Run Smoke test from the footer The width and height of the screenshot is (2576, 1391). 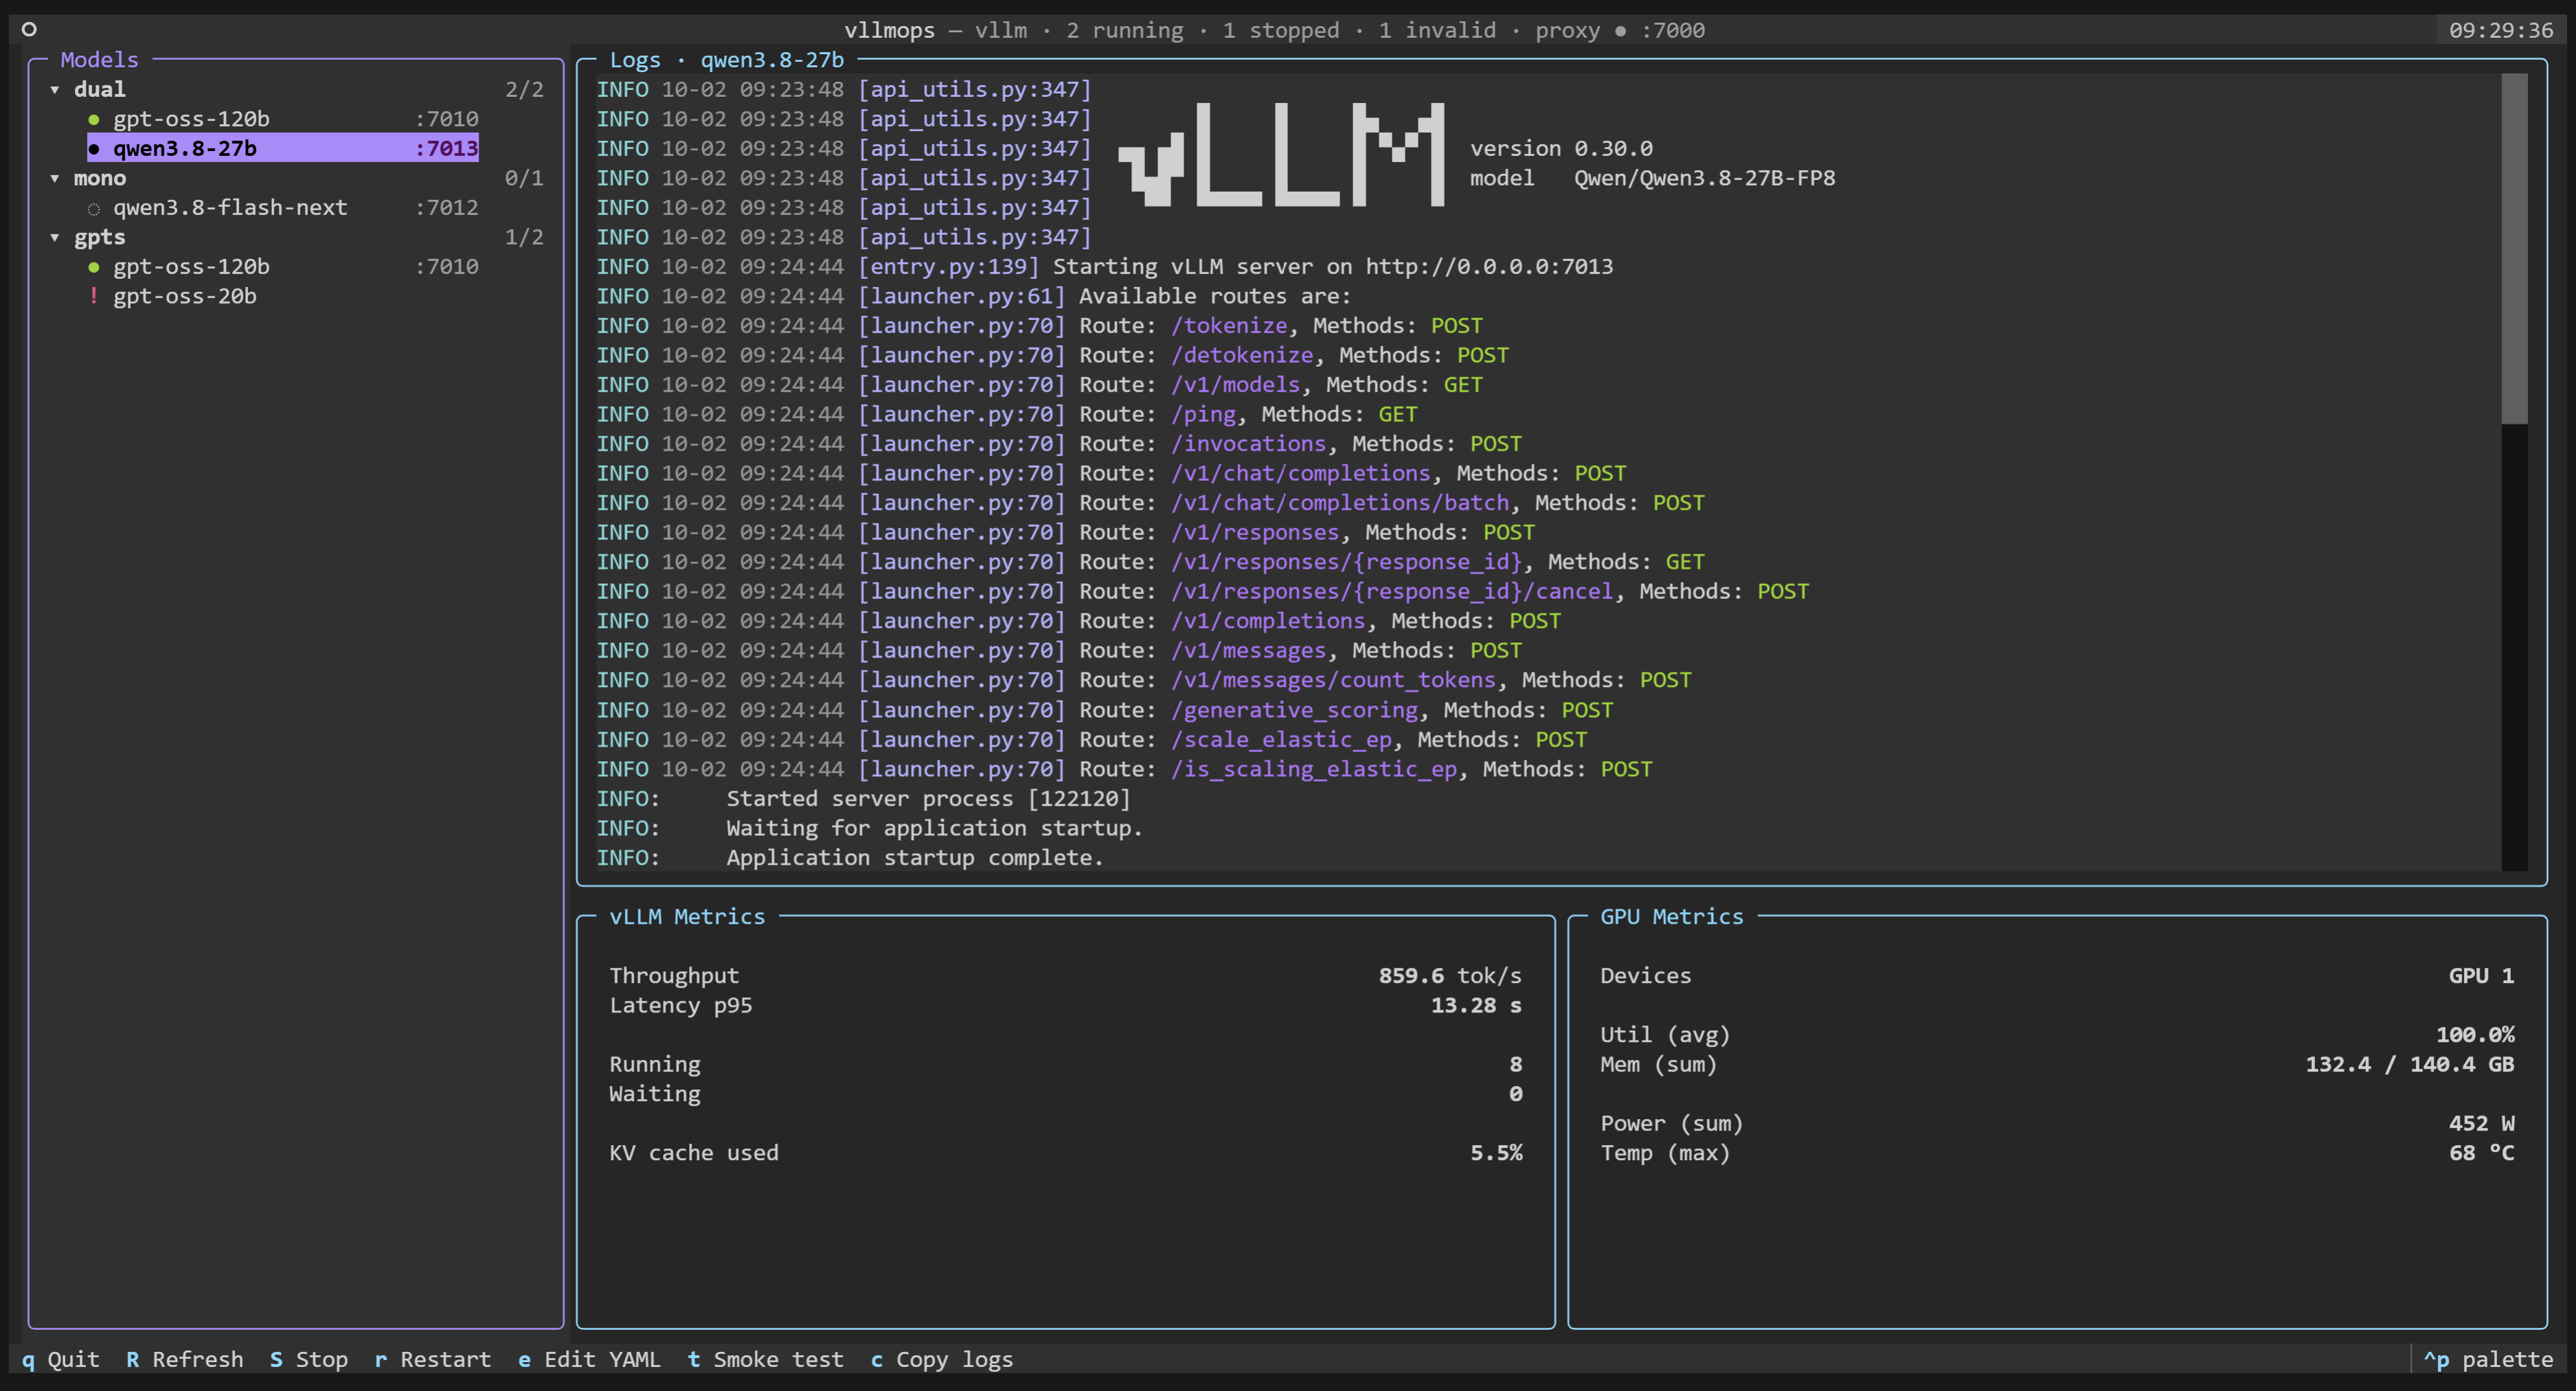tap(766, 1360)
